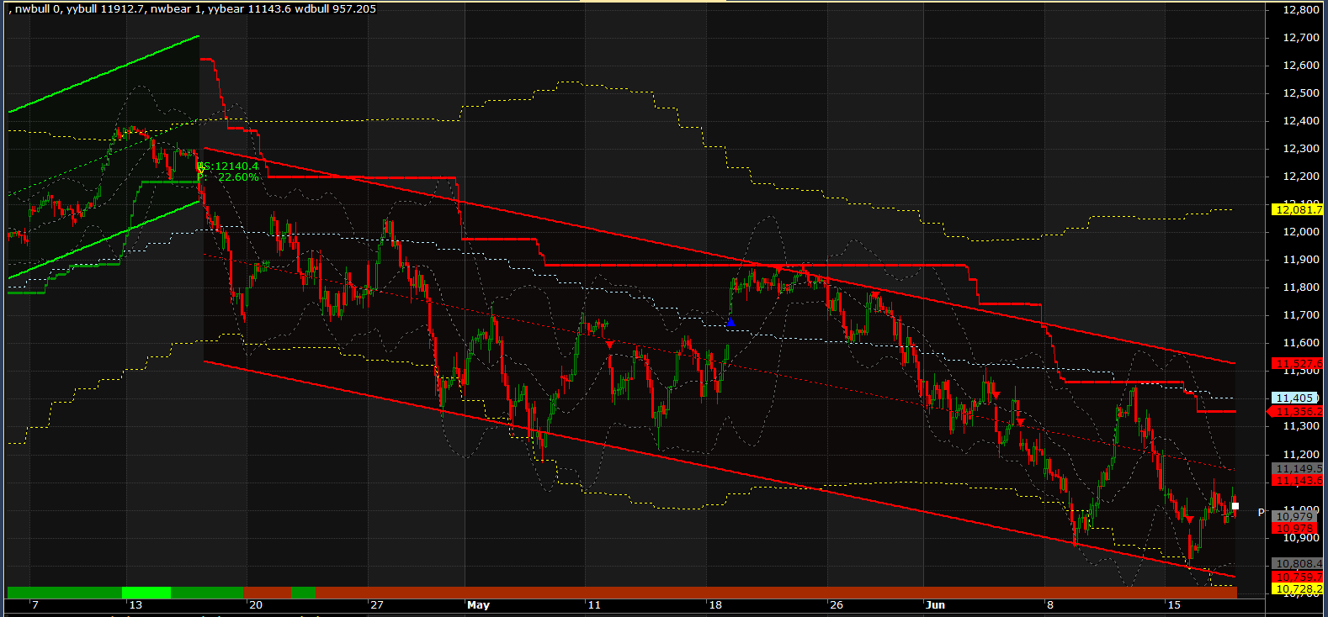
Task: Click the 11,700 price axis label
Action: [1301, 315]
